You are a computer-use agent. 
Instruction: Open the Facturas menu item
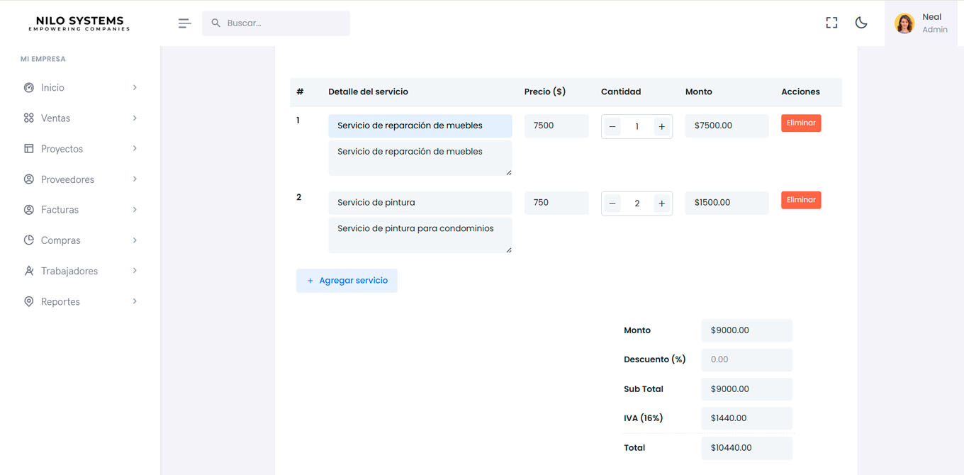pyautogui.click(x=60, y=210)
